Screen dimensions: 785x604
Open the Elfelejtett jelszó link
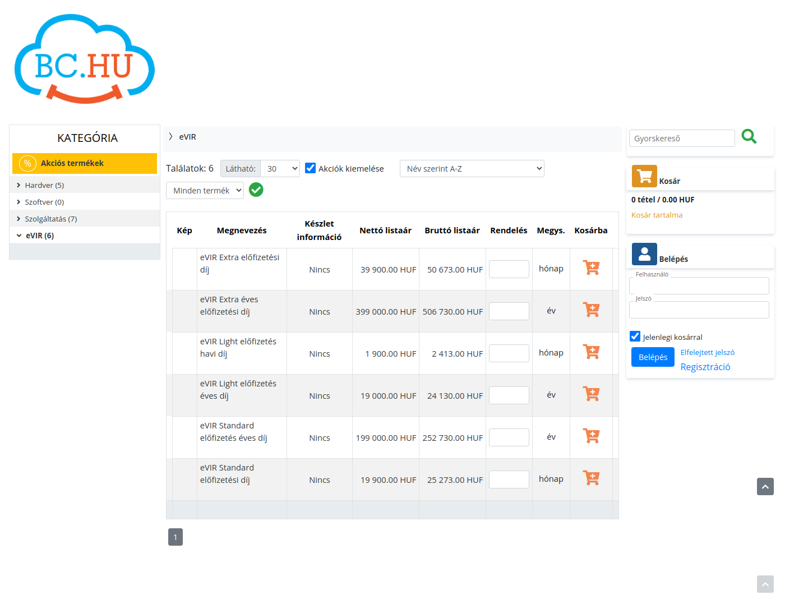coord(708,353)
